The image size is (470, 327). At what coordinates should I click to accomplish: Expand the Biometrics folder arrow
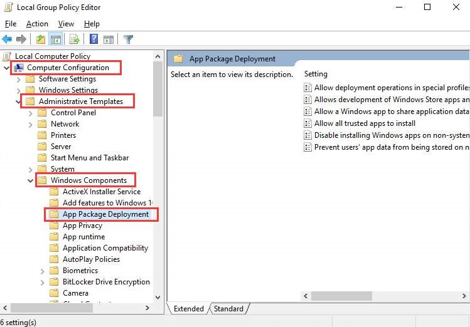[x=43, y=271]
